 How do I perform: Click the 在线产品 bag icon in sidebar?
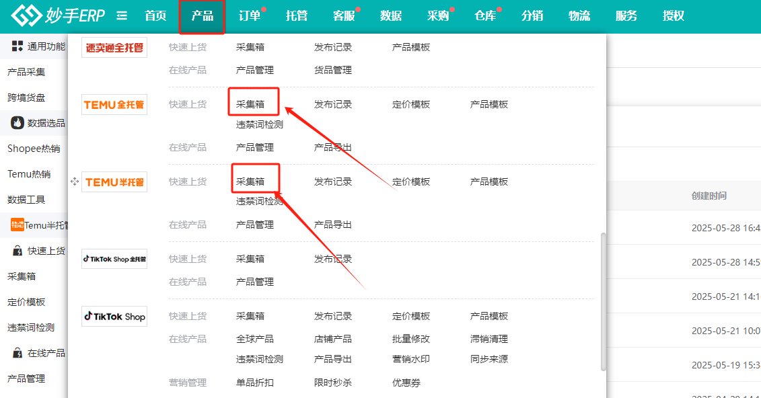[17, 353]
